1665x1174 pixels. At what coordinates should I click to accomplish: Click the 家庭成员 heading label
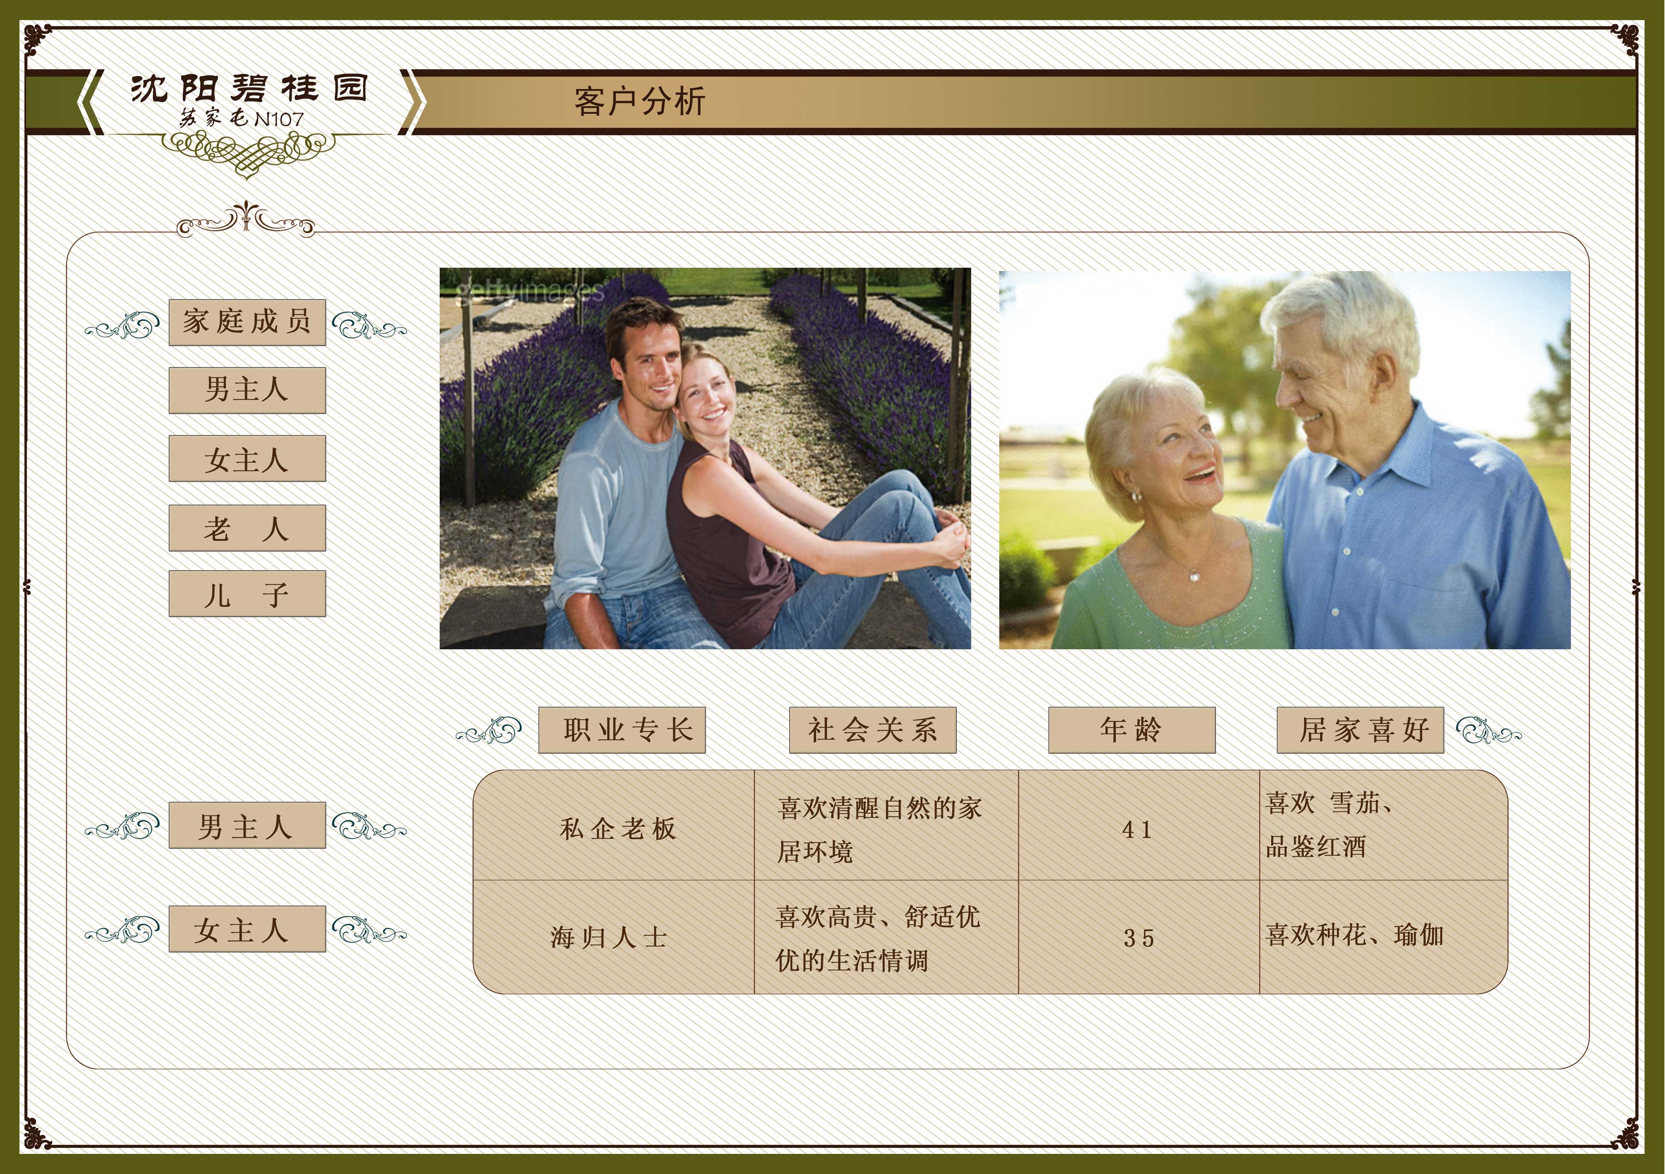tap(247, 322)
